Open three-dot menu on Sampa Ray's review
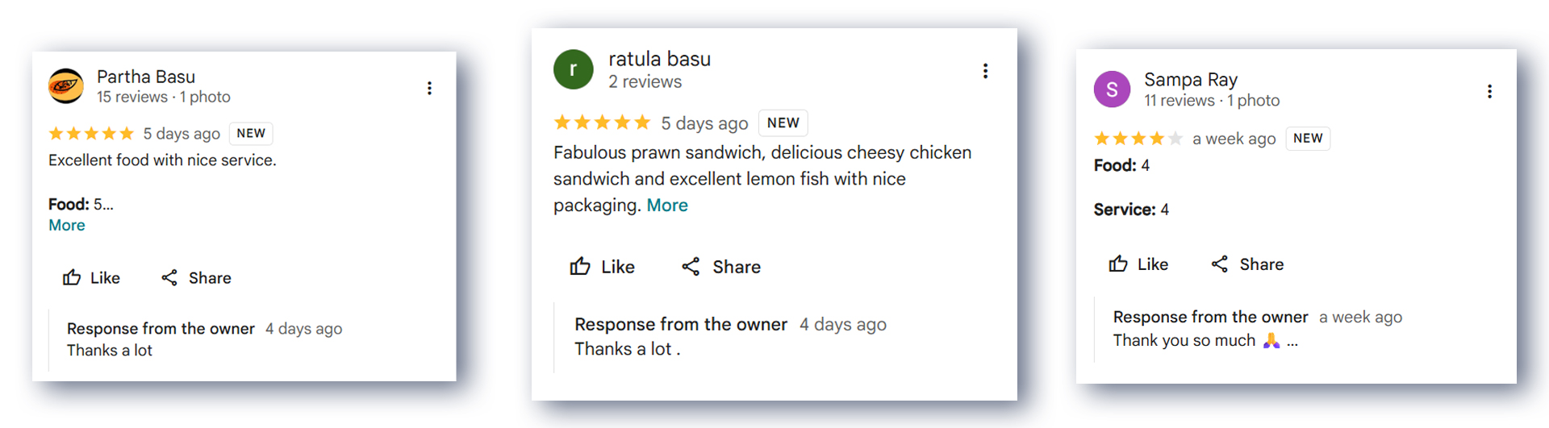Screen dimensions: 1549x428 click(1489, 92)
